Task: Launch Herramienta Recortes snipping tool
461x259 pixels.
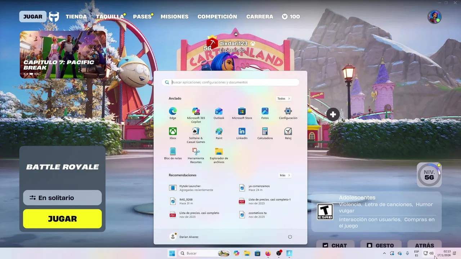Action: (196, 155)
